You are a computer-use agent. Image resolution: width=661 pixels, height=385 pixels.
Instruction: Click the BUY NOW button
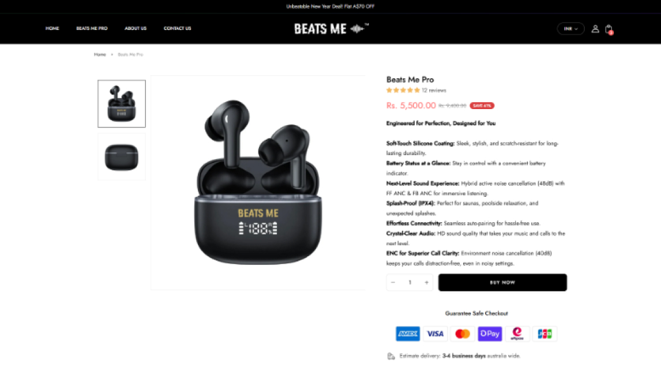click(x=502, y=282)
